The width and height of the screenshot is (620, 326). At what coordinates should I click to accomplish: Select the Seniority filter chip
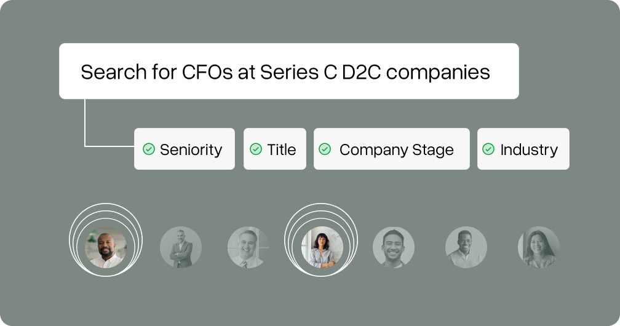[185, 149]
